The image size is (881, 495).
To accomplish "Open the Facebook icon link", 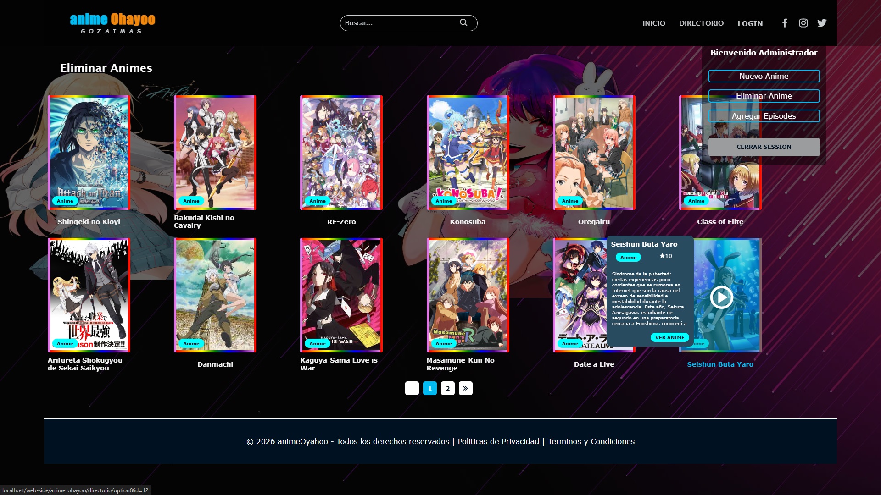I will tap(785, 23).
